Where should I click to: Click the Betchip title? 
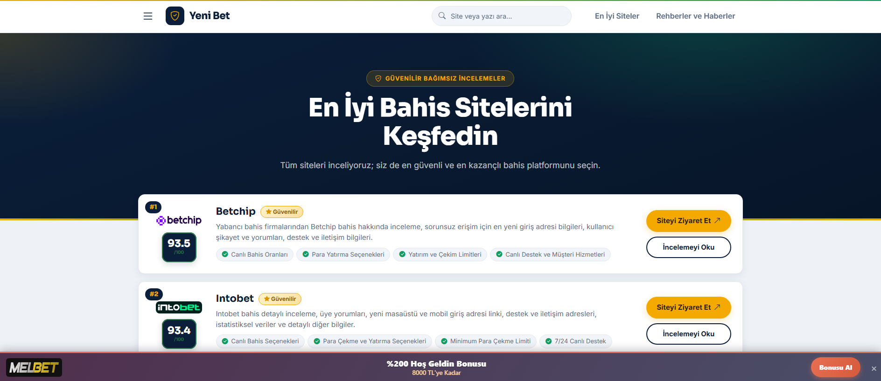click(x=236, y=211)
